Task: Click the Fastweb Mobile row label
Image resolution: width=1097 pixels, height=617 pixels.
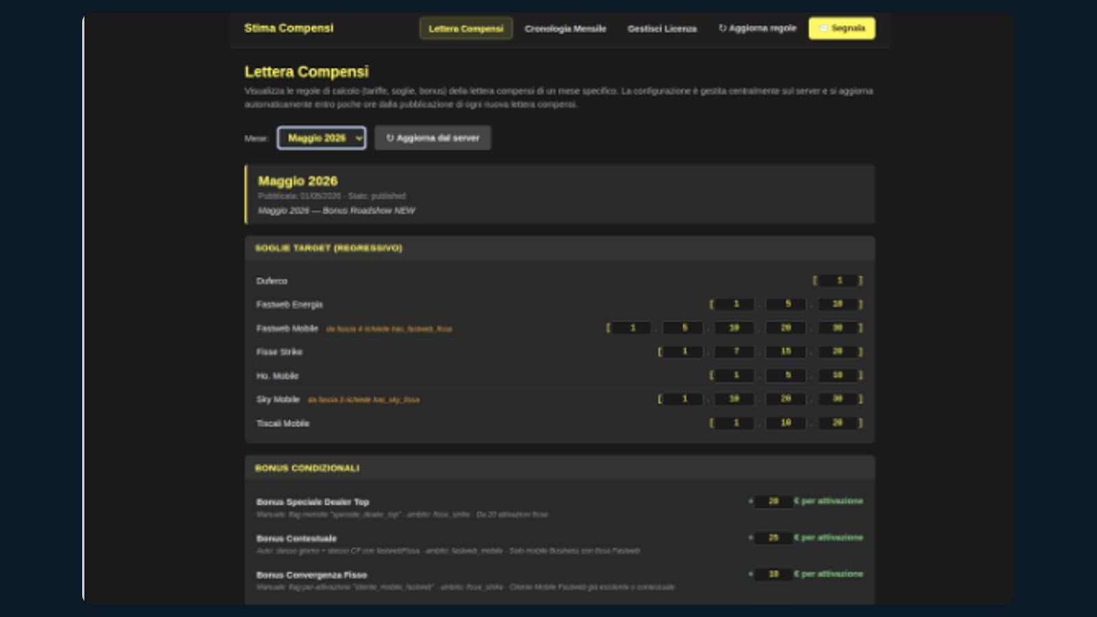Action: point(287,328)
